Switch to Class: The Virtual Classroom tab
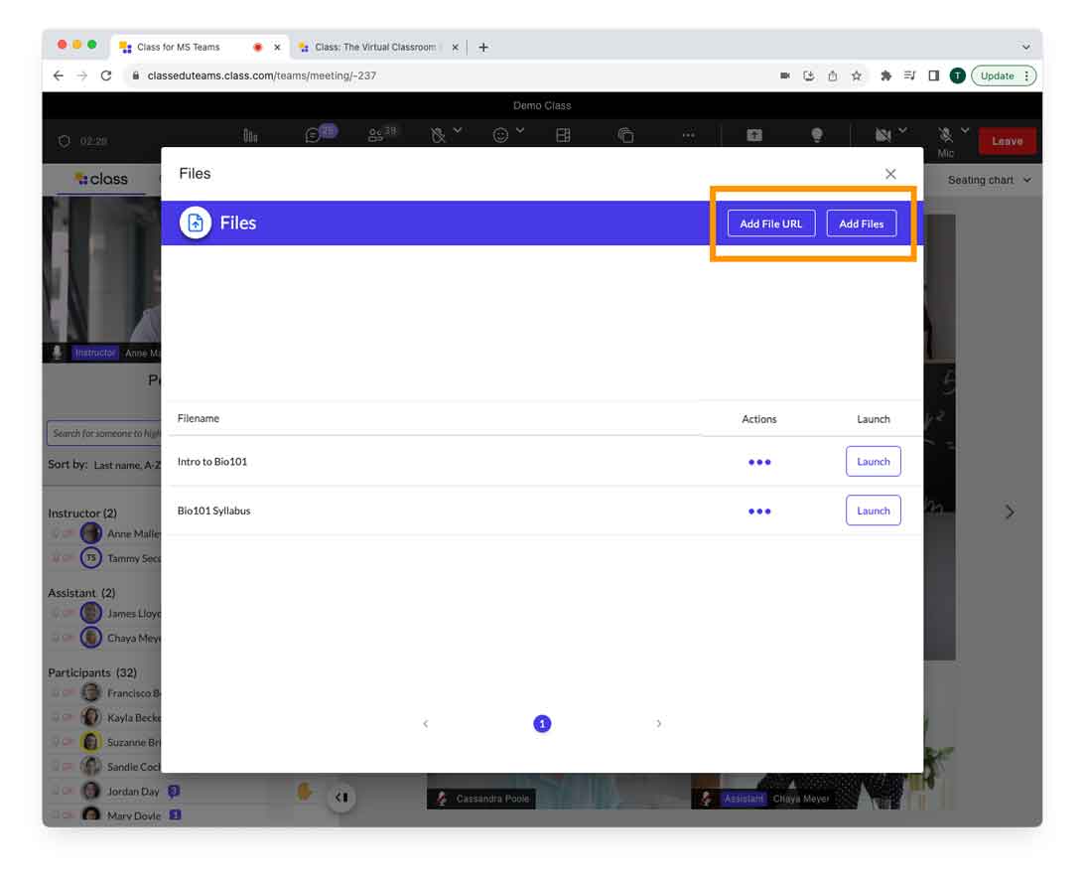 374,47
